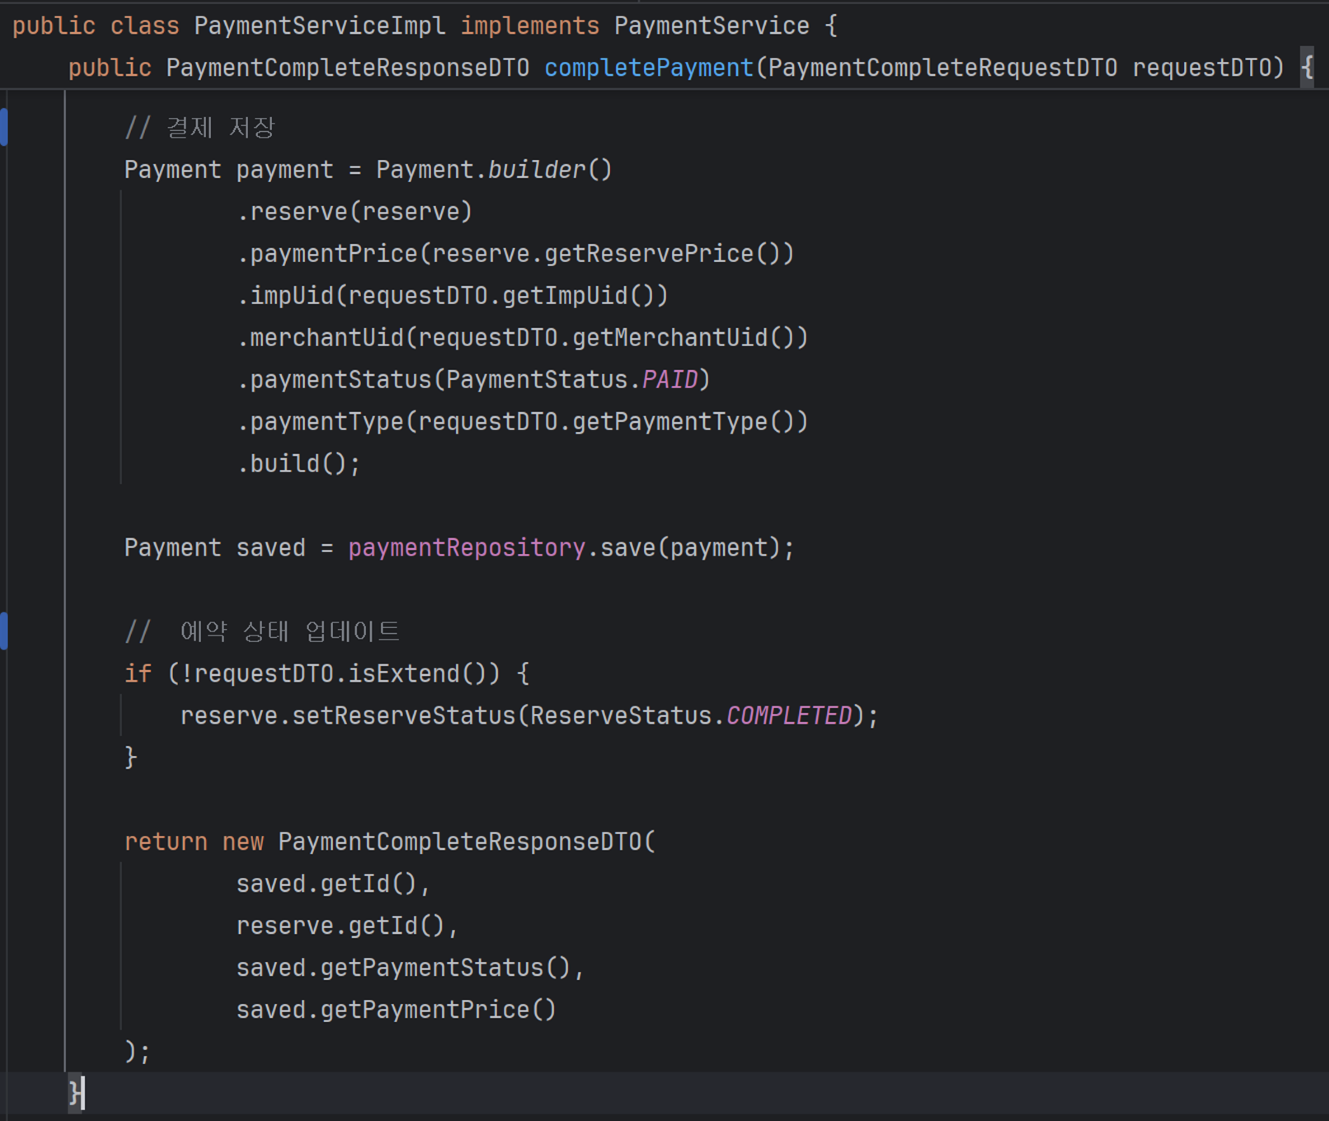
Task: Click the 'return' keyword
Action: 166,842
